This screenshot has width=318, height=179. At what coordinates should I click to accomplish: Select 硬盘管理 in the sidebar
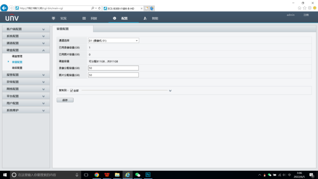click(x=17, y=56)
